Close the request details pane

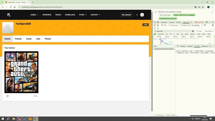click(178, 46)
